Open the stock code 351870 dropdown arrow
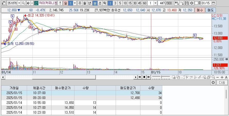 19,3
